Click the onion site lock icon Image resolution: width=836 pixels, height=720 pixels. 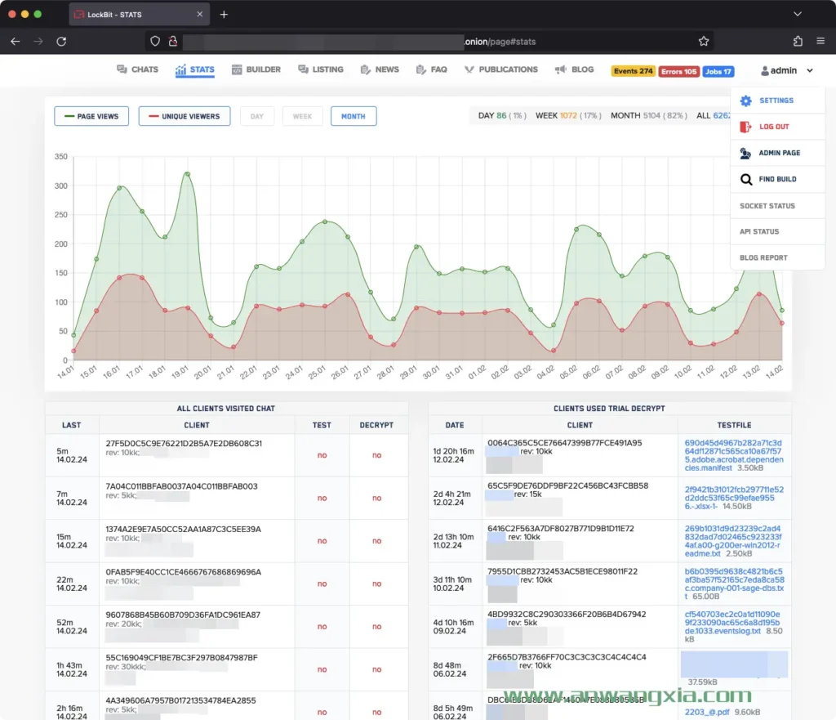173,41
